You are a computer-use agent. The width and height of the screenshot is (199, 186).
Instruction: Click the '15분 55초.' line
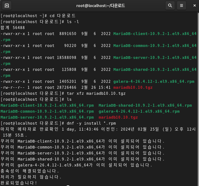coord(15,135)
